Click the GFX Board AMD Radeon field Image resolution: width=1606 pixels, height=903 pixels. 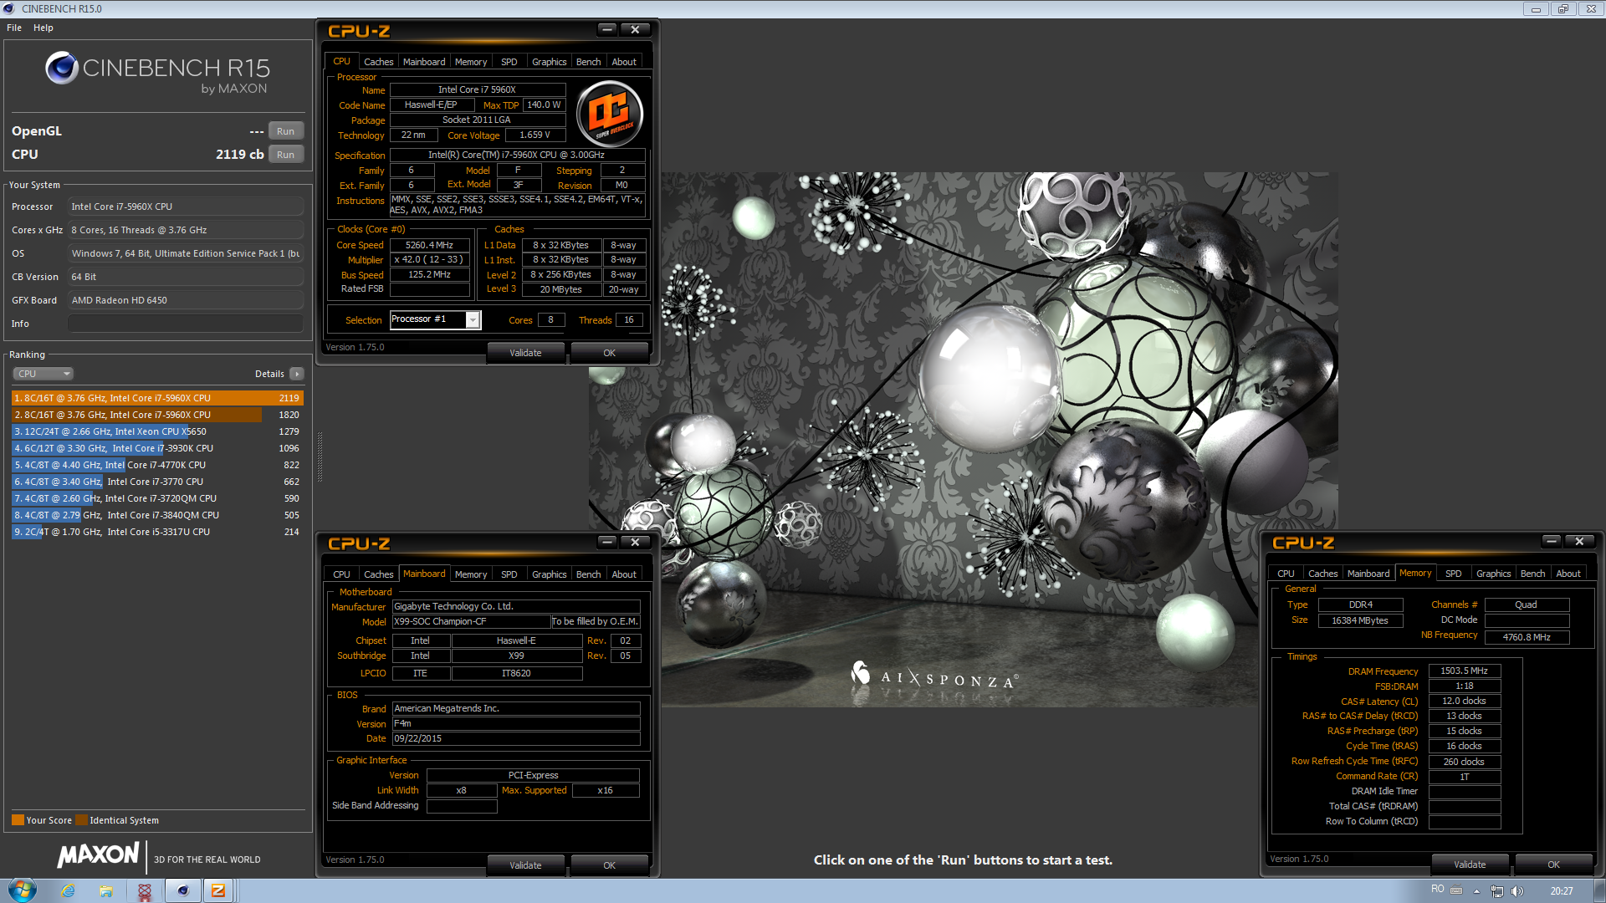[x=186, y=300]
